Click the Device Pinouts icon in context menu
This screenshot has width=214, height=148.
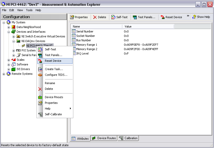click(x=40, y=97)
